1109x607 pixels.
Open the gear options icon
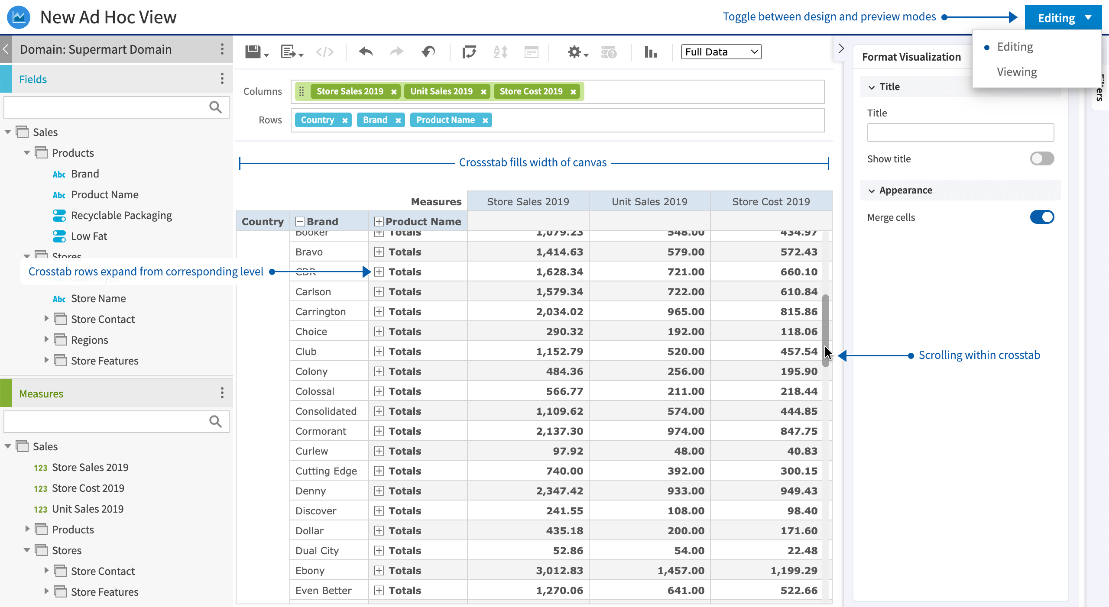577,52
